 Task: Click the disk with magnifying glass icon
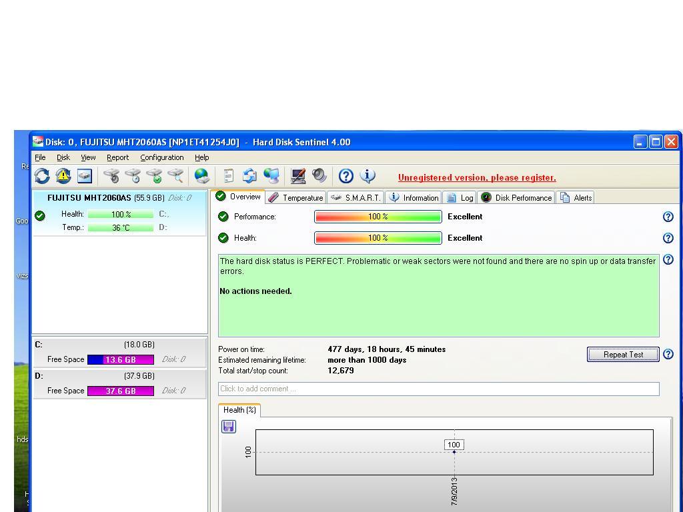pyautogui.click(x=176, y=176)
